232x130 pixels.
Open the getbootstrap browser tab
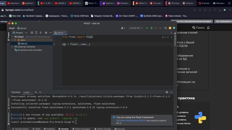click(x=28, y=3)
